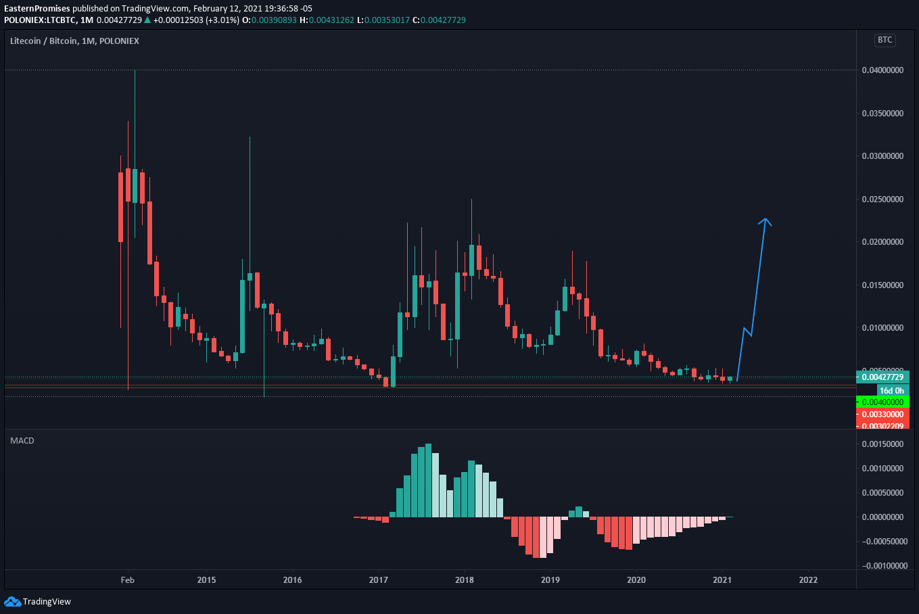Click the red 0.00330000 price label

pyautogui.click(x=882, y=415)
